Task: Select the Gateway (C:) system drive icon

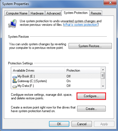Action: [x=15, y=81]
